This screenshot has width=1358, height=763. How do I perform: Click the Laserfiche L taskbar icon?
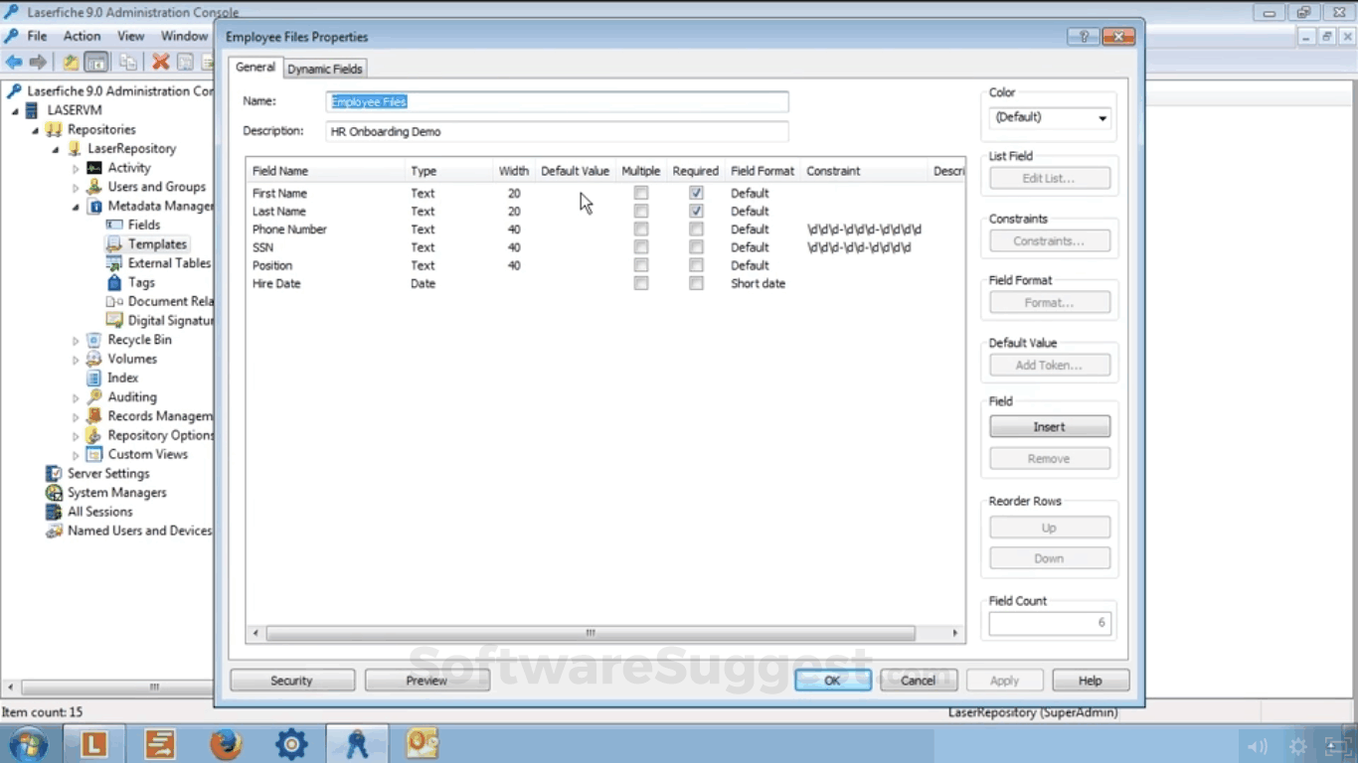tap(94, 743)
